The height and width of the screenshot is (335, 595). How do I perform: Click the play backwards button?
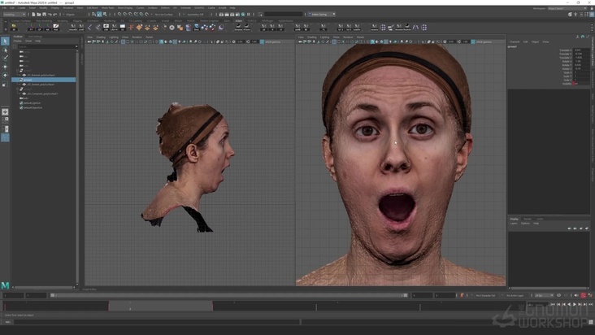(x=569, y=304)
